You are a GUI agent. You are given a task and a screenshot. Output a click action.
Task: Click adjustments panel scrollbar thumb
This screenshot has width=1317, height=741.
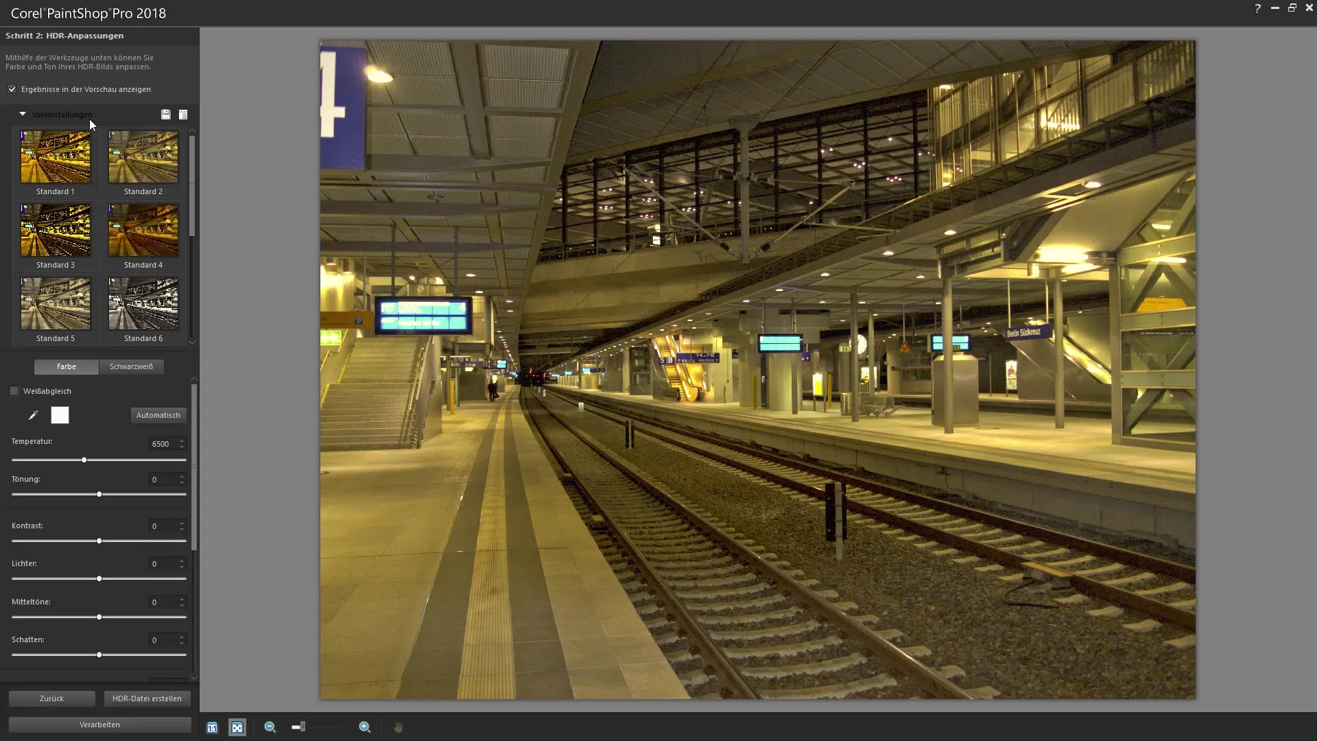(x=194, y=467)
